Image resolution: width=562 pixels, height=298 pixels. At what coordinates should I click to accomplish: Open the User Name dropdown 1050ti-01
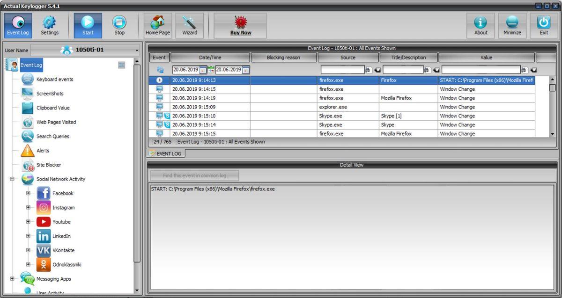85,50
